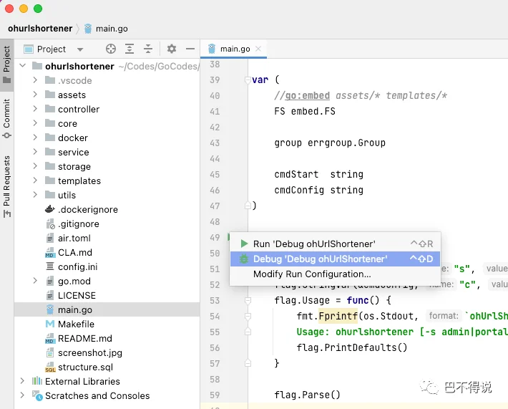Click the Collapse All icon in Project panel
508x409 pixels.
148,49
